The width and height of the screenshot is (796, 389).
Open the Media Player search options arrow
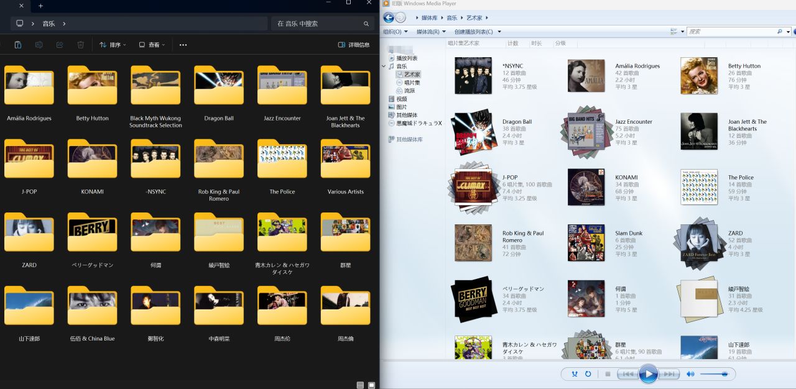pos(788,31)
